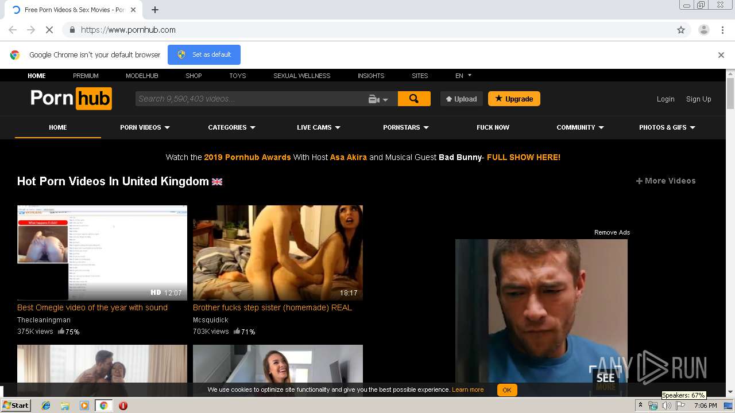Open the 2019 Pornhub Awards link
Screen dimensions: 735x413
pos(247,157)
